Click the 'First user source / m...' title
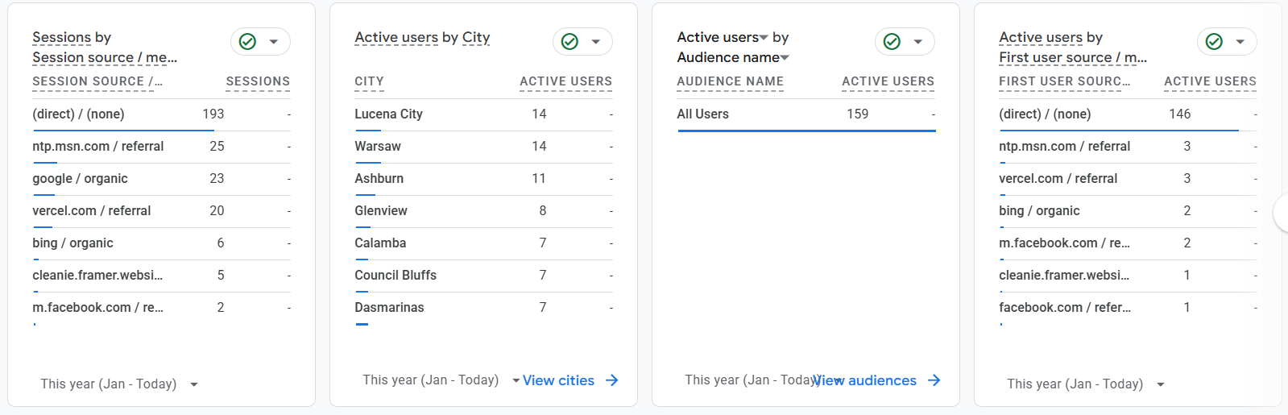Screen dimensions: 1288x415 [x=1073, y=57]
